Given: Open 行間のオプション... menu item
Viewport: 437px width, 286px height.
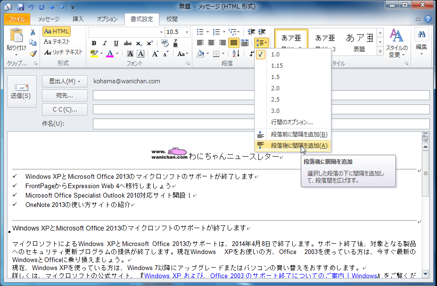Looking at the screenshot, I should 293,122.
